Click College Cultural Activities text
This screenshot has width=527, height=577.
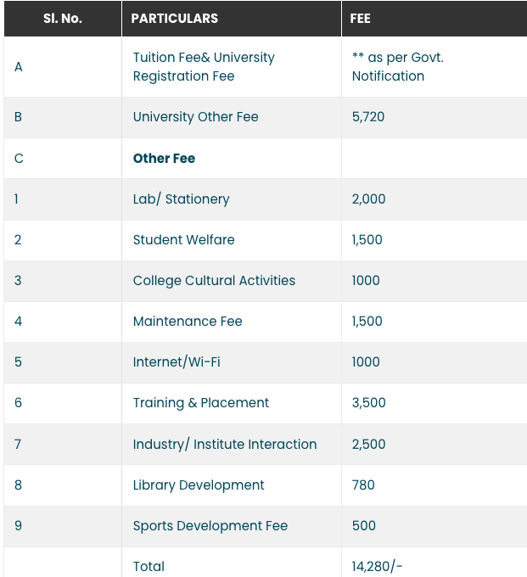214,281
